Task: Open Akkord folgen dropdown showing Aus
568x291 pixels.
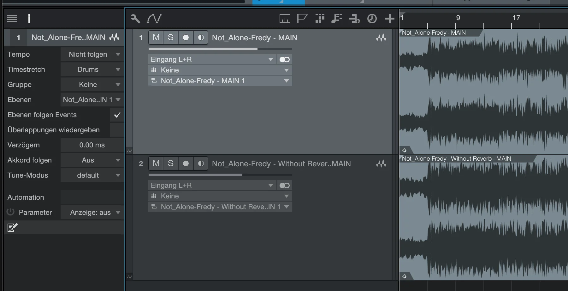Action: (x=92, y=160)
